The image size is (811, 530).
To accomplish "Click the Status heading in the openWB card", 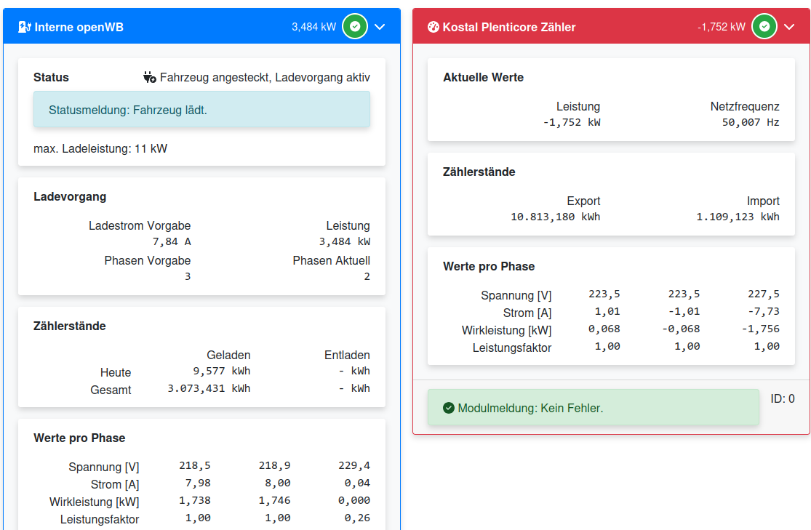I will pyautogui.click(x=51, y=78).
